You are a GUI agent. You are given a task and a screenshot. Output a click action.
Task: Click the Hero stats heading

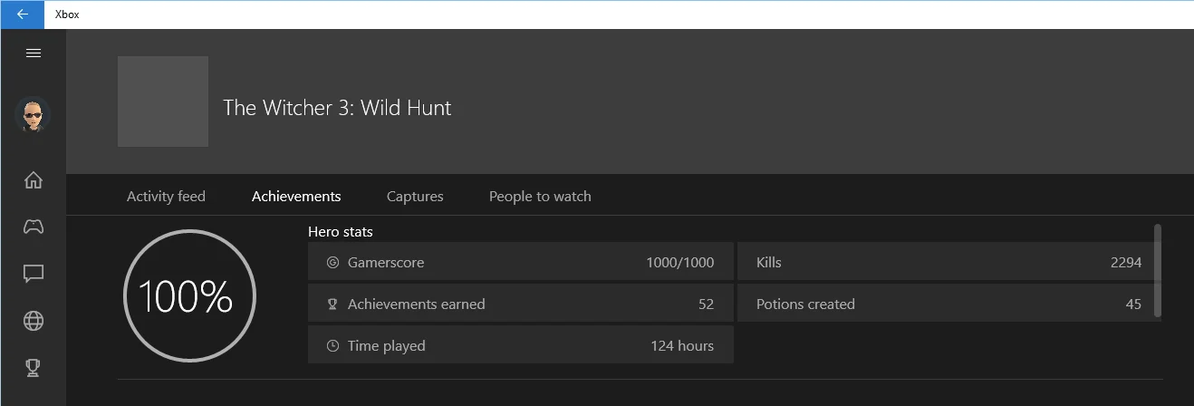[341, 232]
